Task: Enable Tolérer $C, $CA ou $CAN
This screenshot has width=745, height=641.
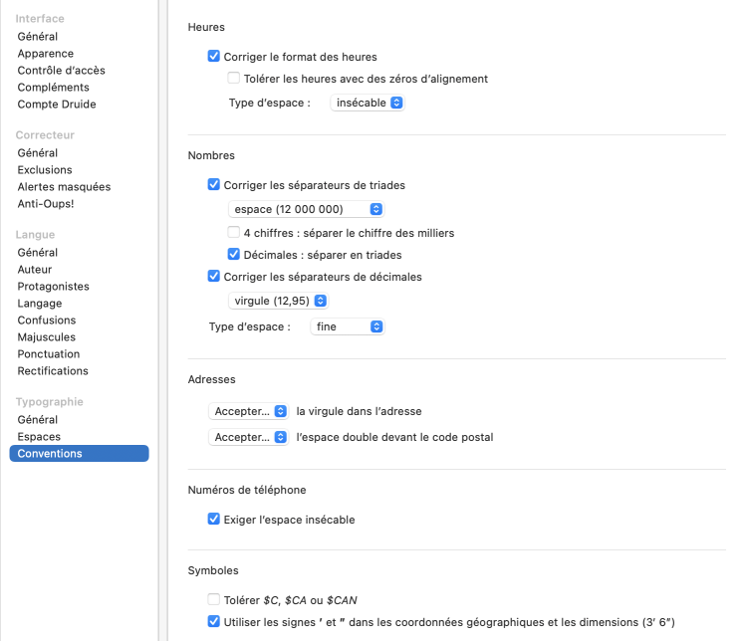Action: 214,599
